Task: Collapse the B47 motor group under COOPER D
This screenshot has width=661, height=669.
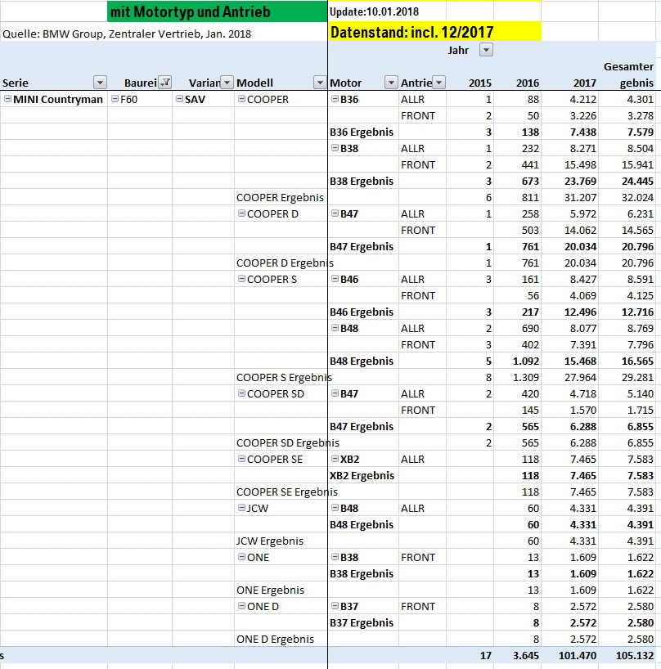Action: (335, 213)
